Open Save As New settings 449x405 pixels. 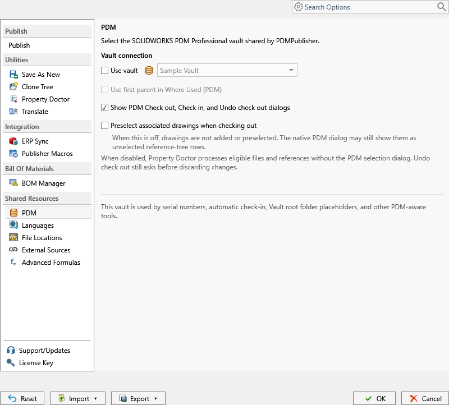tap(41, 75)
